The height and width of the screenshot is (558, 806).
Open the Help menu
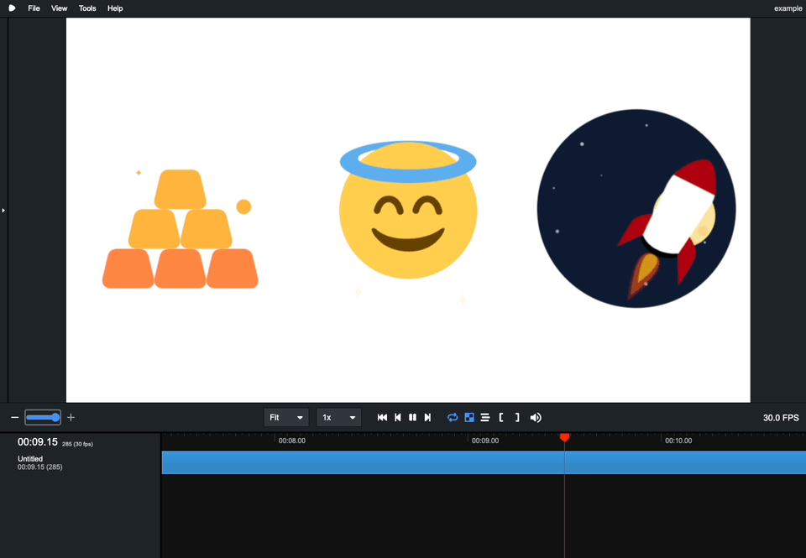coord(115,8)
